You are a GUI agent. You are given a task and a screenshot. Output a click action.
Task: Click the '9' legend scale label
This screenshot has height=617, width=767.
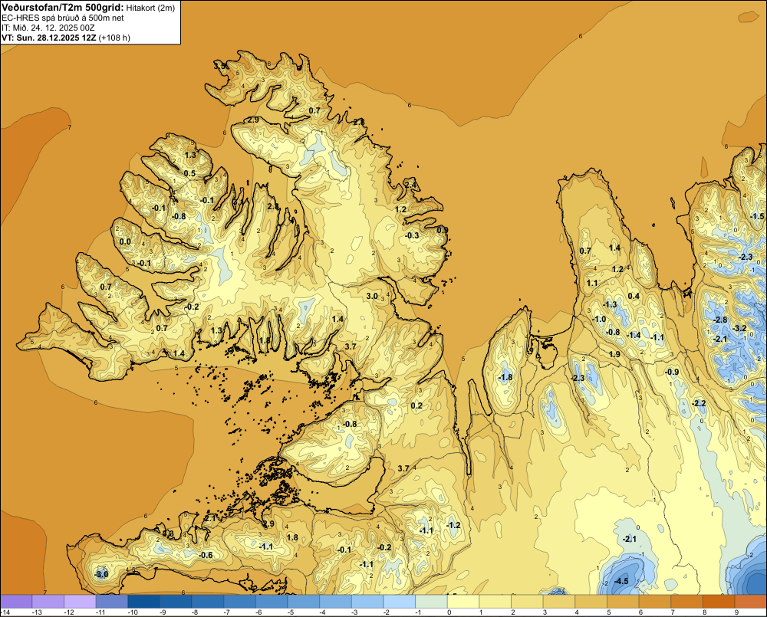pyautogui.click(x=736, y=612)
